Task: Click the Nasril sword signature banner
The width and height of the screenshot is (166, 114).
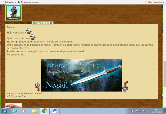Action: coord(81,75)
